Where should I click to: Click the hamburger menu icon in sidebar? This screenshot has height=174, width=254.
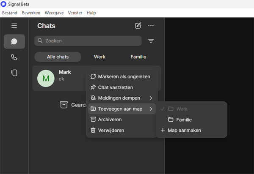click(14, 26)
